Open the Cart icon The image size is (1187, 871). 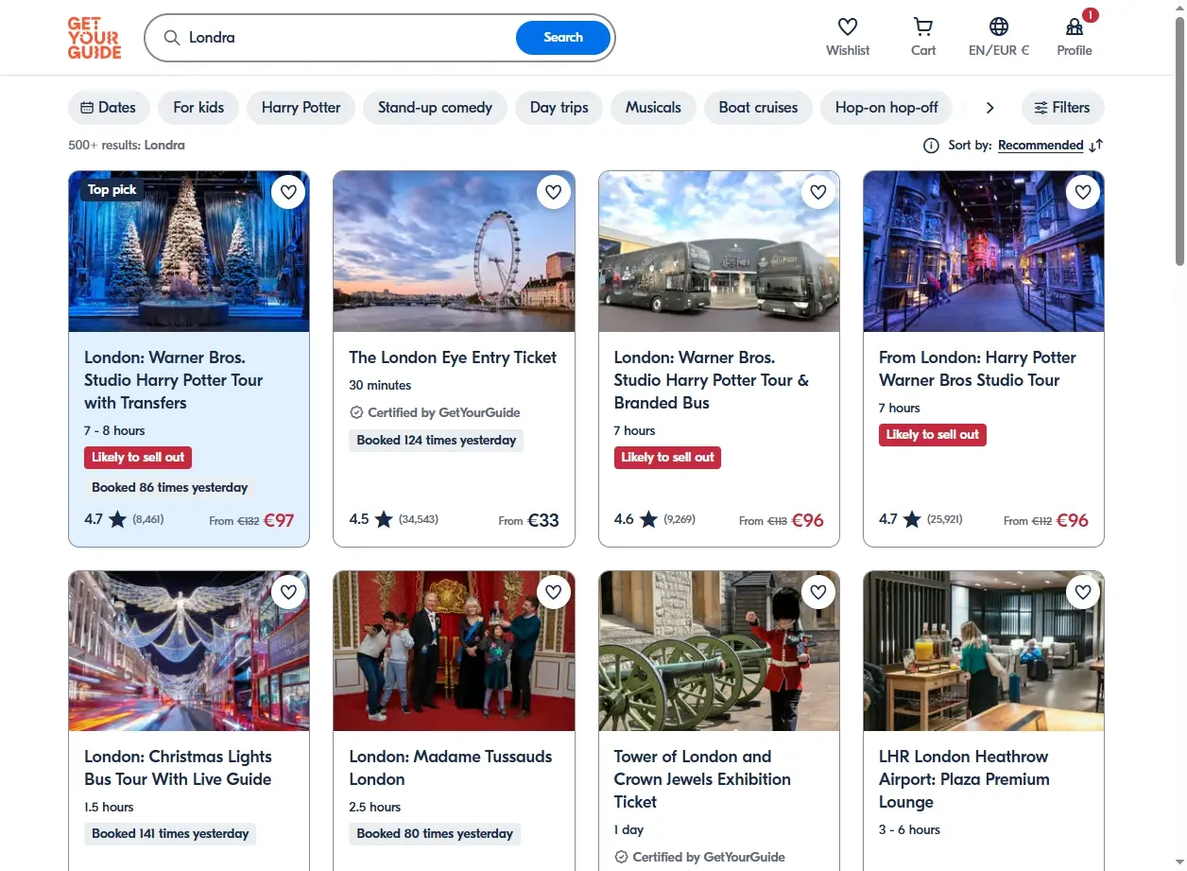point(923,26)
